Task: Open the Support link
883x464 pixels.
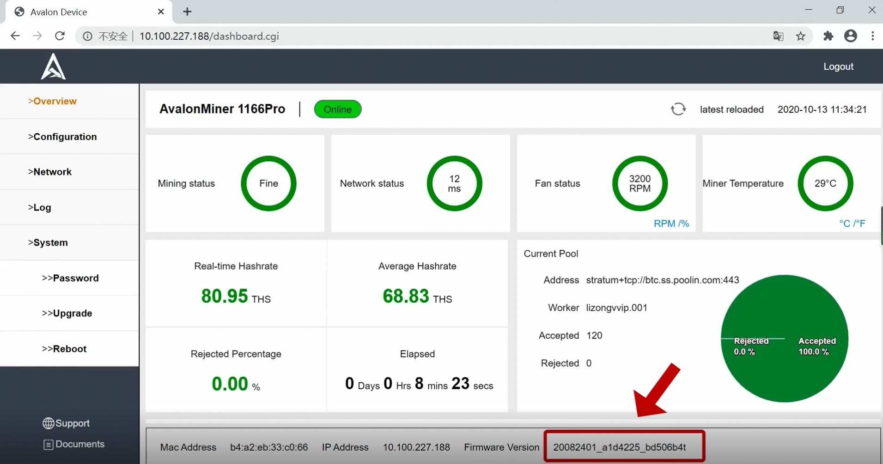Action: point(67,423)
